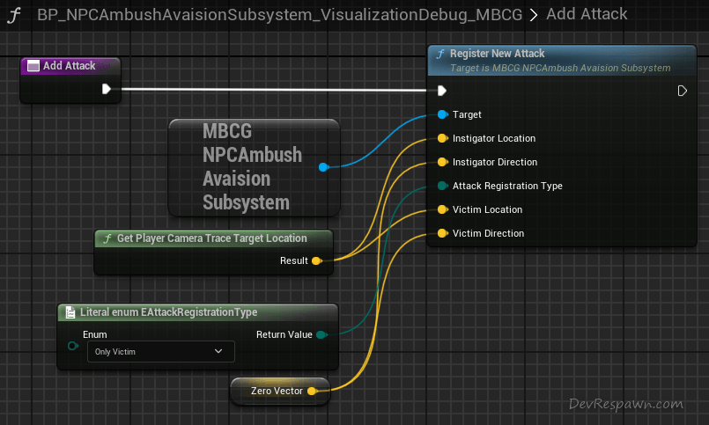Click the Victim Direction input pin
709x425 pixels.
coord(442,233)
